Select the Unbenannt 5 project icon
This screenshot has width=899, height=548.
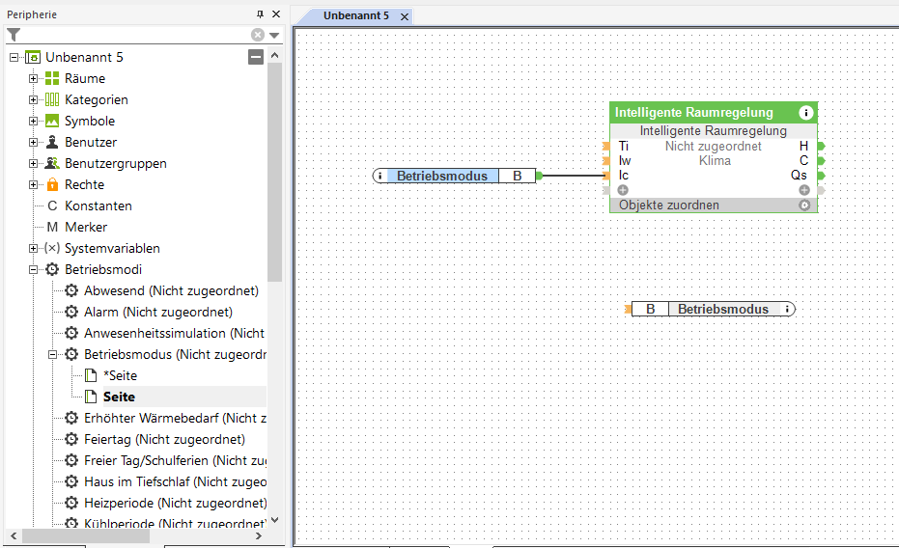click(33, 57)
